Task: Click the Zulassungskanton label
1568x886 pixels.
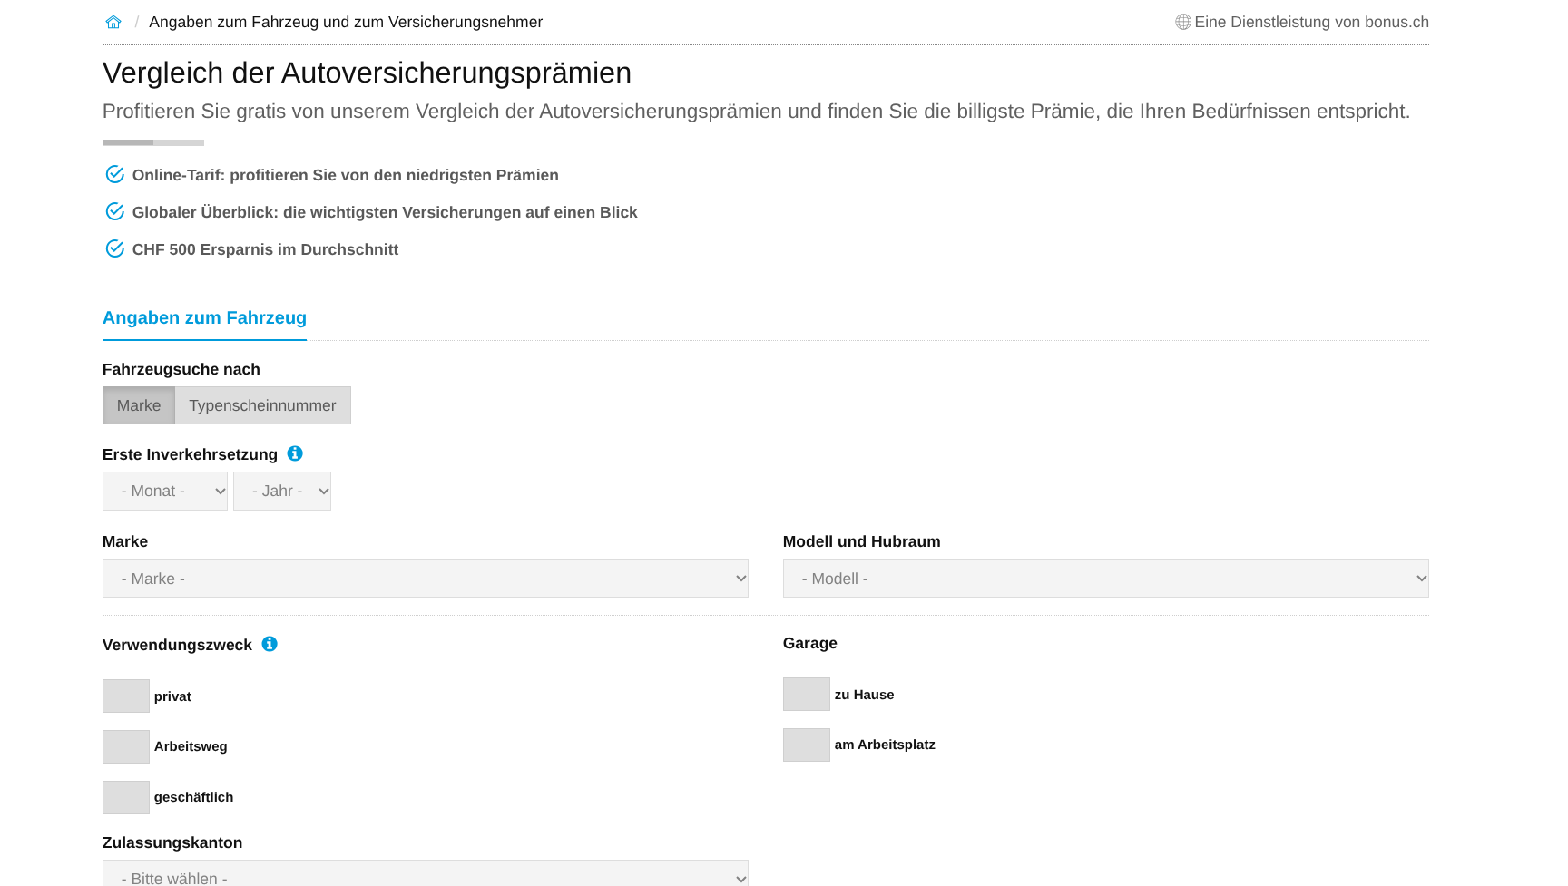Action: click(x=172, y=842)
